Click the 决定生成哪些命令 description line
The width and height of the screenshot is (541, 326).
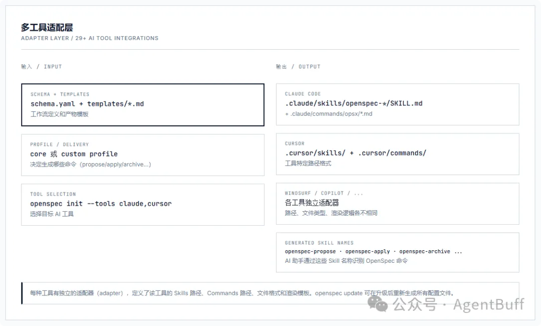[x=90, y=165]
